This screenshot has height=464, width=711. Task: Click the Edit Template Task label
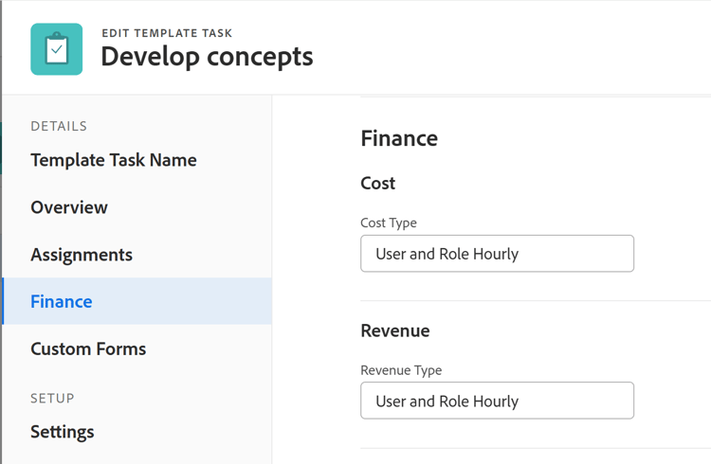[167, 33]
